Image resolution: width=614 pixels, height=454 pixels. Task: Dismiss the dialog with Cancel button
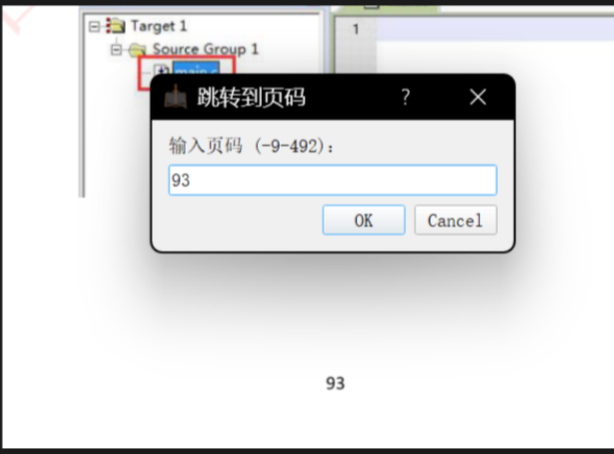456,220
